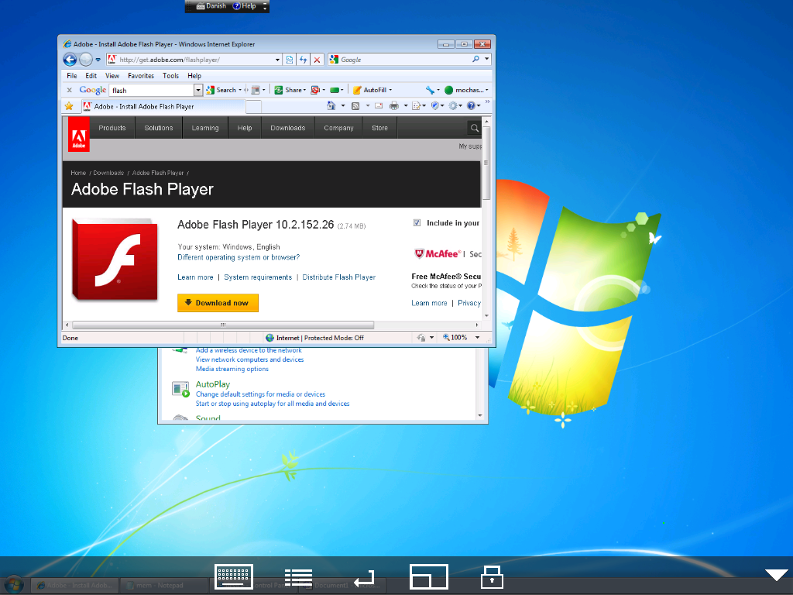Click the Download now button

pos(218,303)
